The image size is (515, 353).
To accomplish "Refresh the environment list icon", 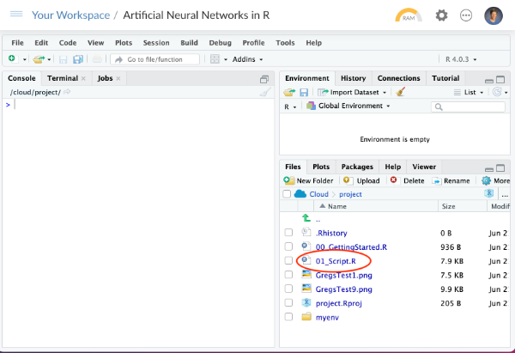I will tap(497, 92).
